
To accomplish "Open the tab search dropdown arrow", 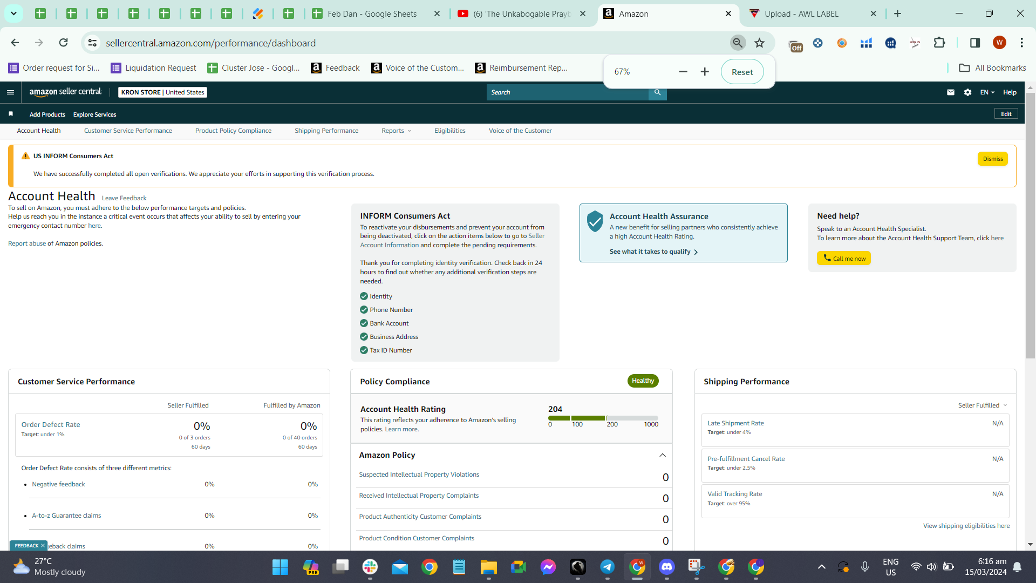I will (x=13, y=13).
